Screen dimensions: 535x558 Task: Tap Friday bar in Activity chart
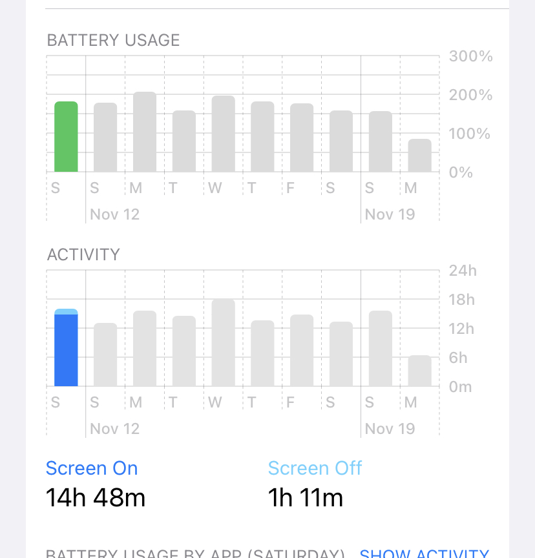[x=302, y=351]
